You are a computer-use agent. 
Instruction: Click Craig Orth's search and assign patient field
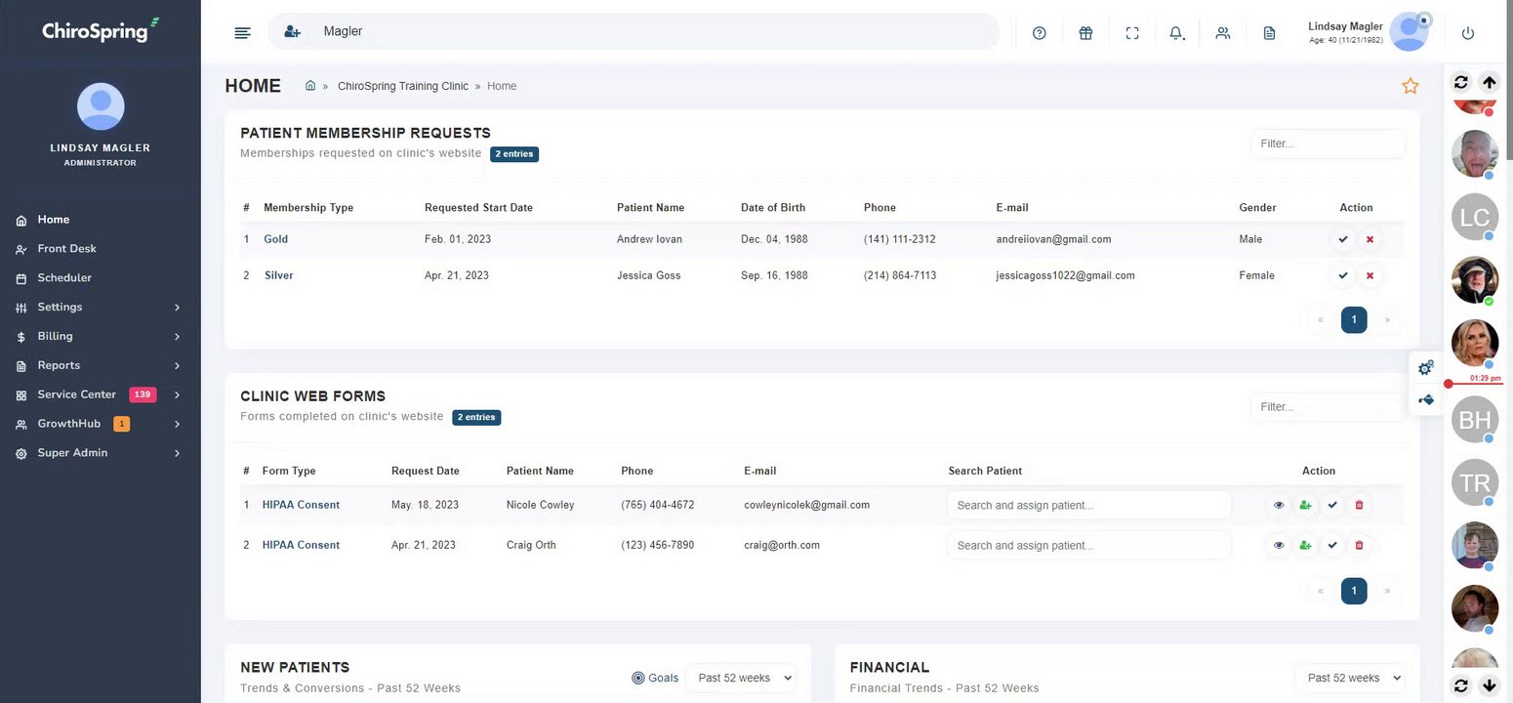(1088, 545)
